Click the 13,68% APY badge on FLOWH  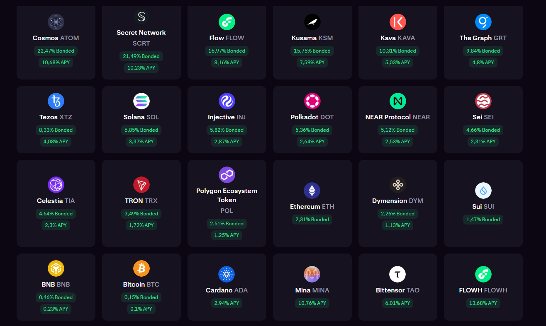click(x=483, y=303)
